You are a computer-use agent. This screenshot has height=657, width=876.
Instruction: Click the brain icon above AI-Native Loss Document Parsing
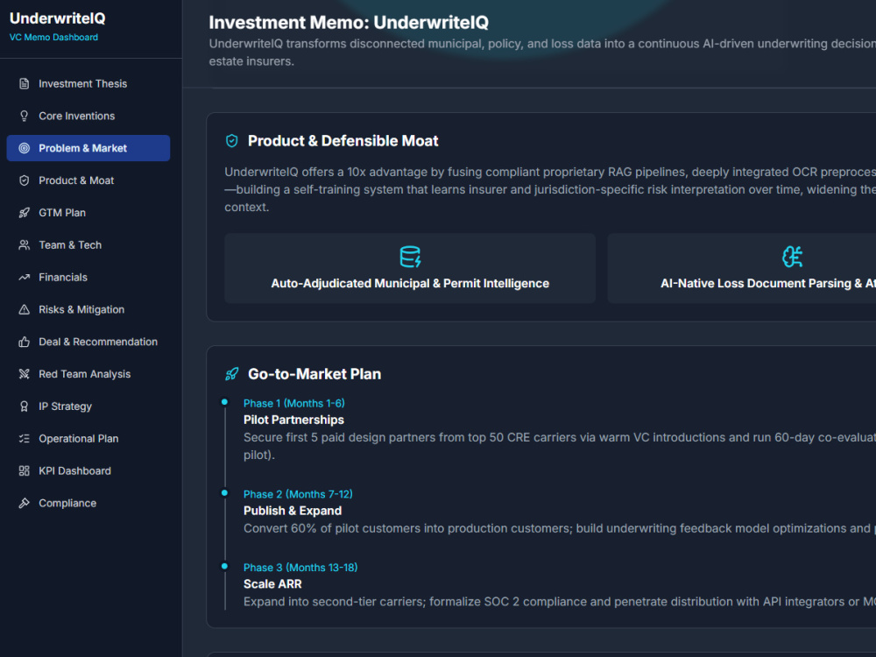pyautogui.click(x=792, y=257)
